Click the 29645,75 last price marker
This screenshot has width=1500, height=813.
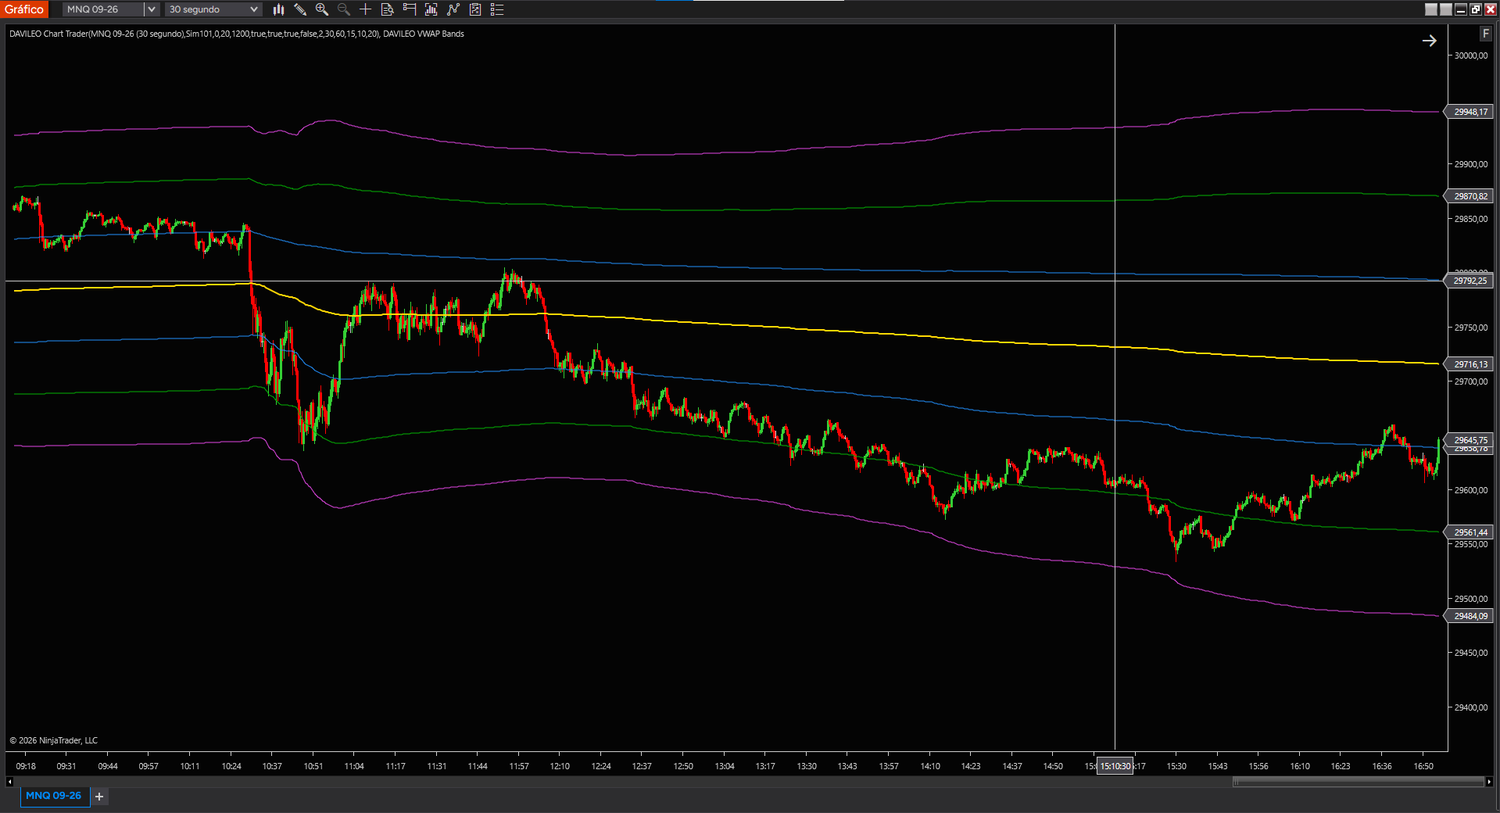point(1470,440)
